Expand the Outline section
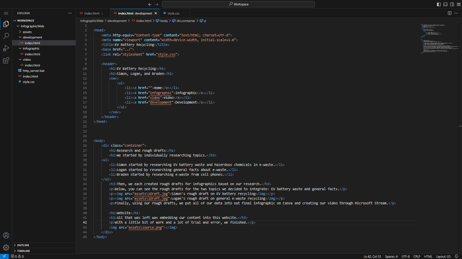This screenshot has height=259, width=462. coord(23,245)
